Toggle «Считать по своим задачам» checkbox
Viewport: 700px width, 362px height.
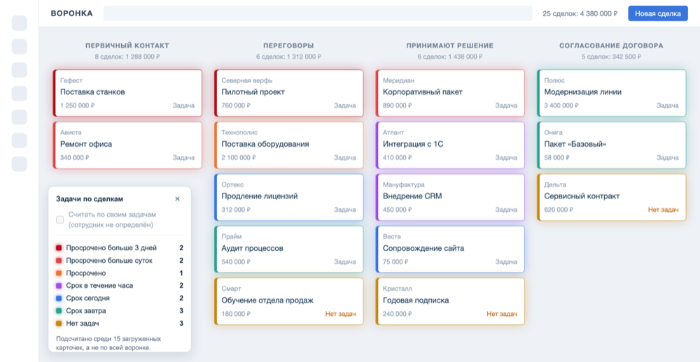pyautogui.click(x=59, y=219)
